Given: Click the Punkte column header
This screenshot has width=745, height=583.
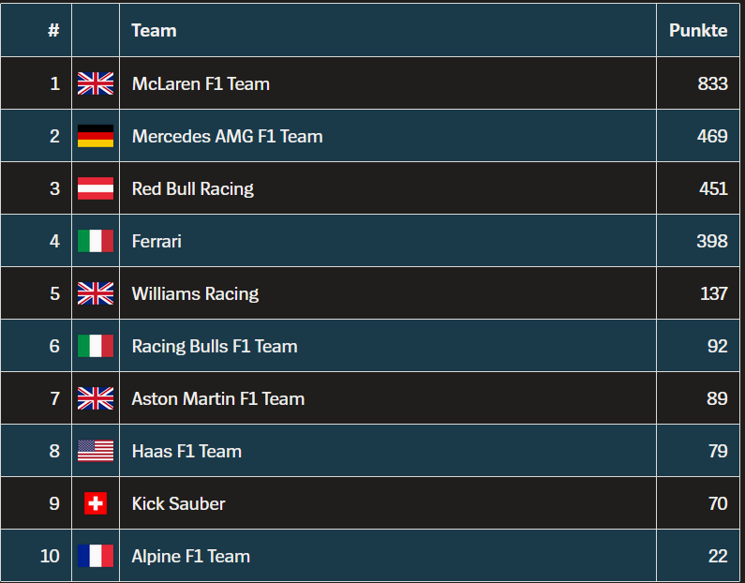Looking at the screenshot, I should (x=698, y=30).
